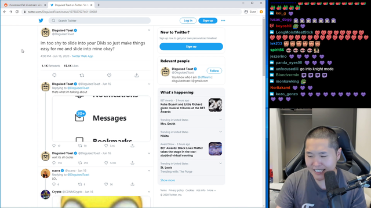Reply to scarra's LOL tweet

[54, 184]
